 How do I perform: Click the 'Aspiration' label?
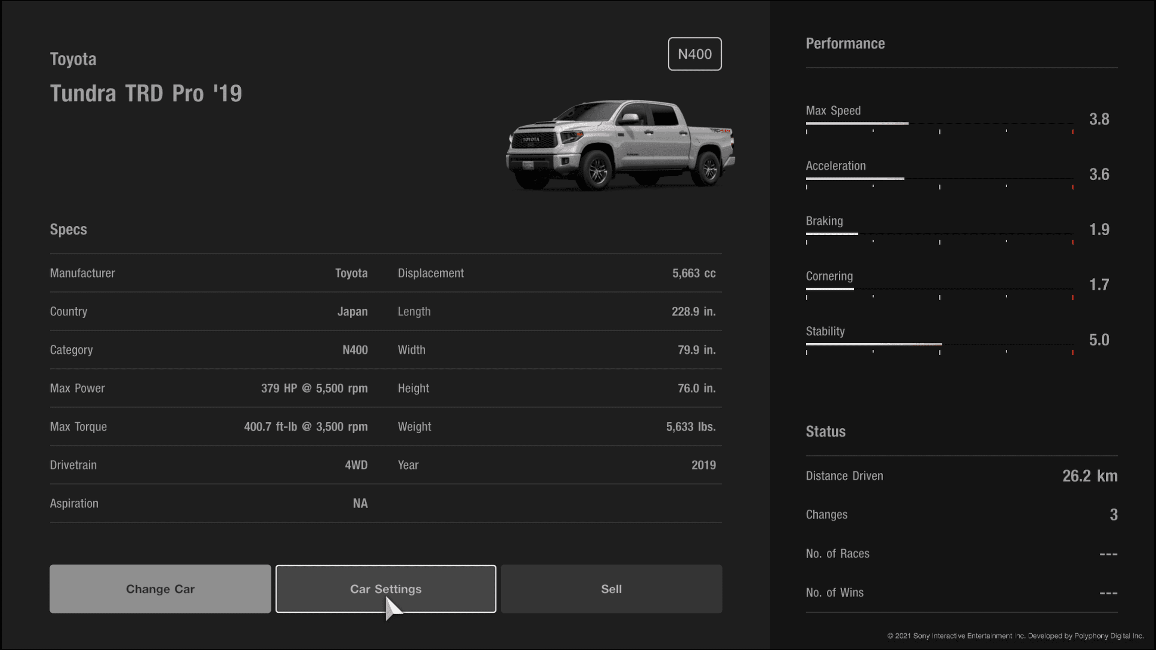(x=74, y=503)
